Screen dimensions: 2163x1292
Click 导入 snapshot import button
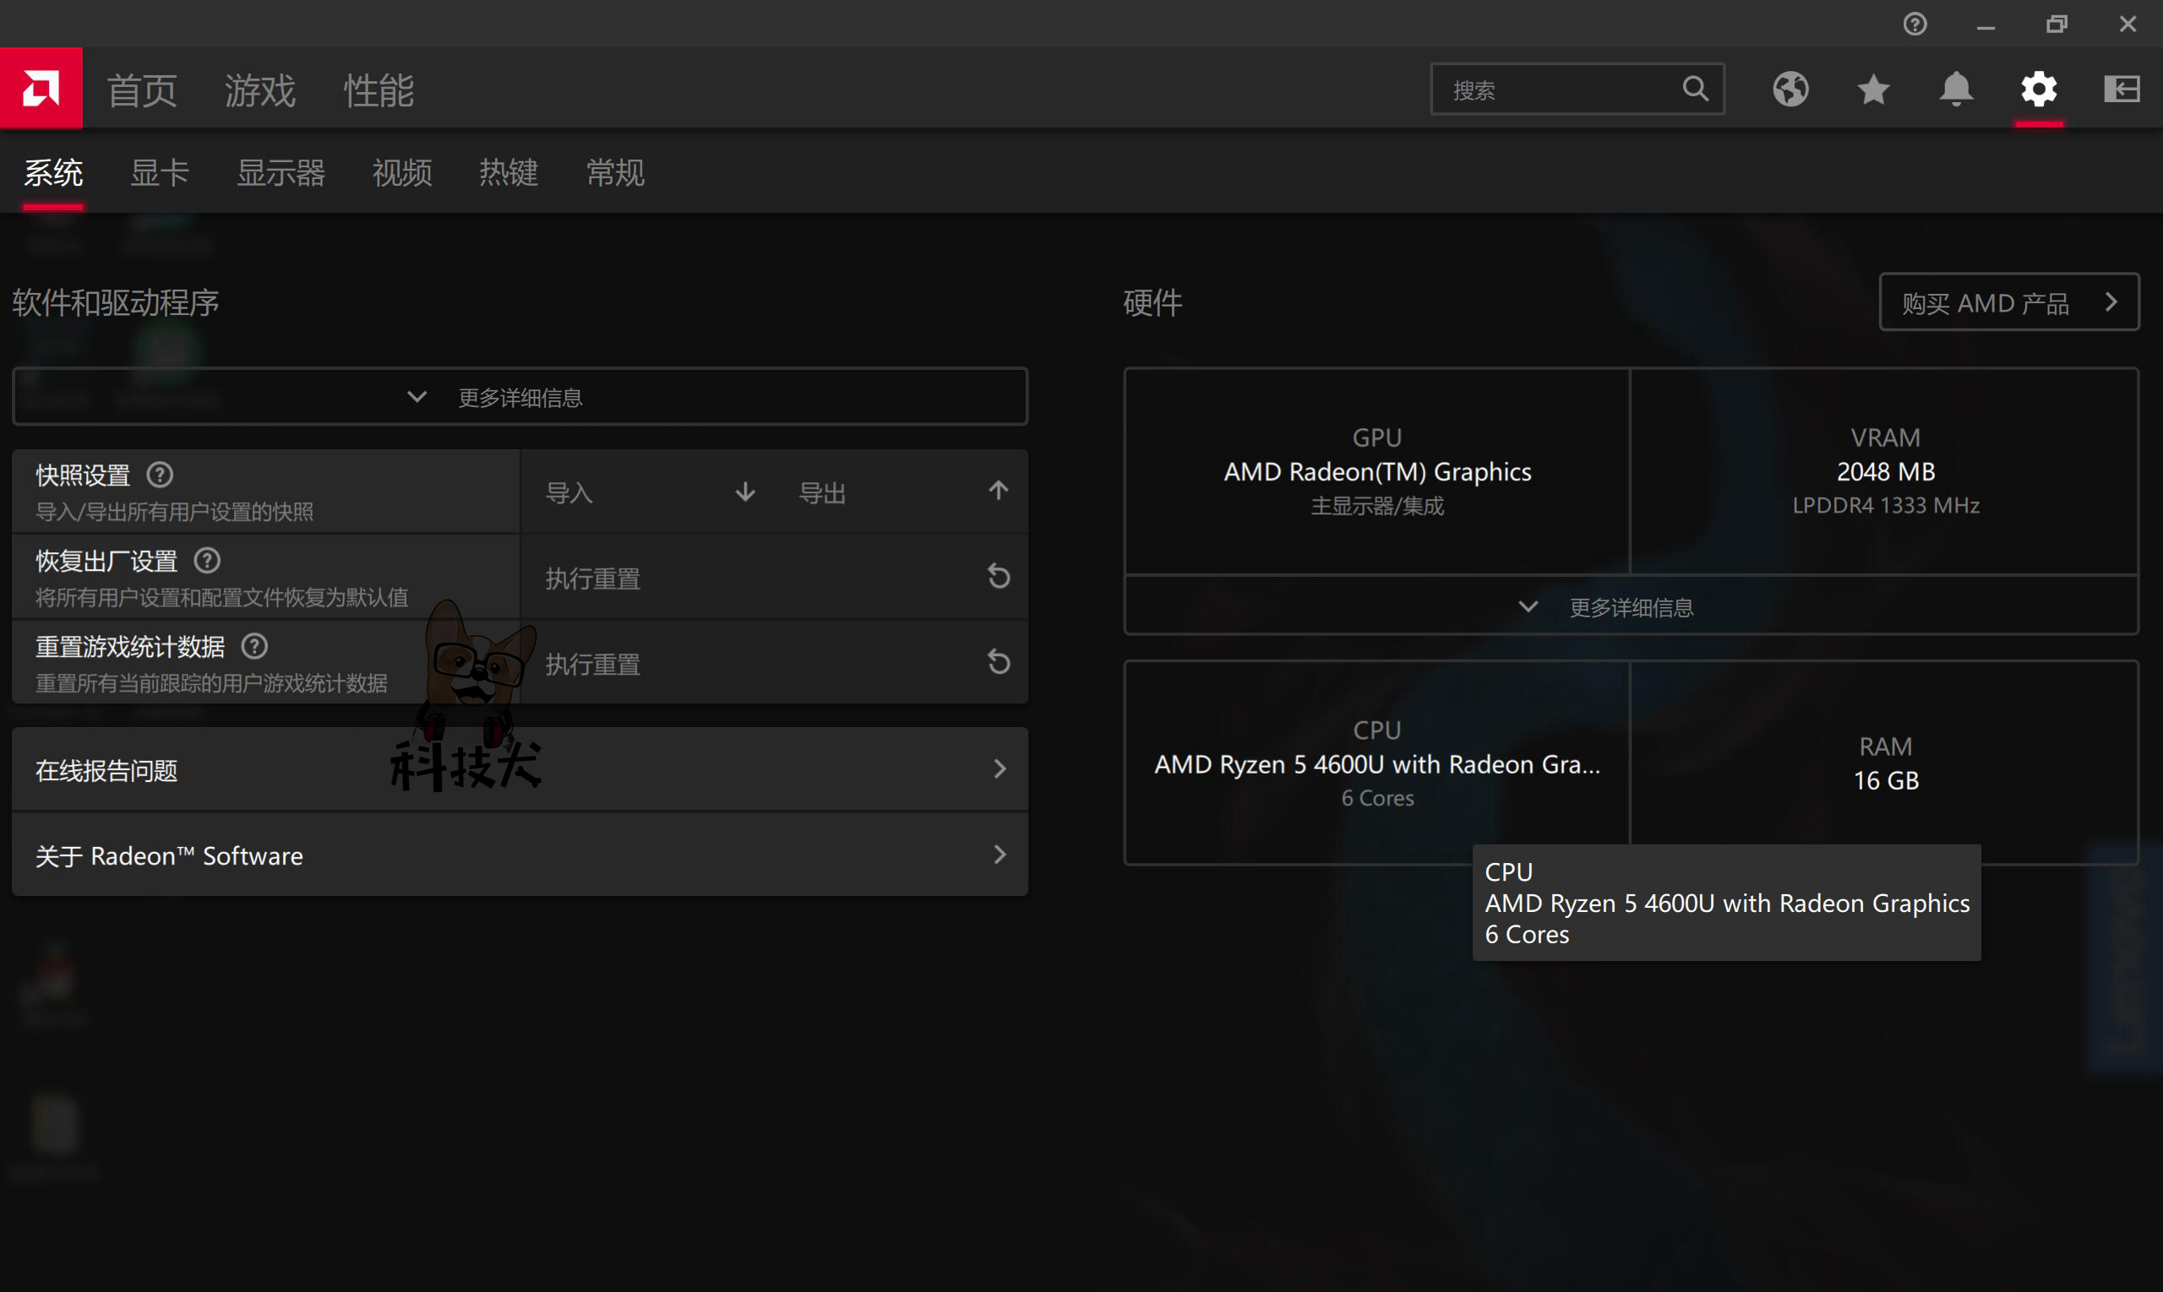tap(648, 493)
